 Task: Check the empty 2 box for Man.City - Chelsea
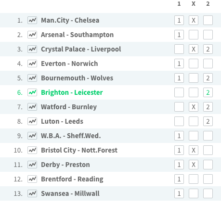(208, 20)
